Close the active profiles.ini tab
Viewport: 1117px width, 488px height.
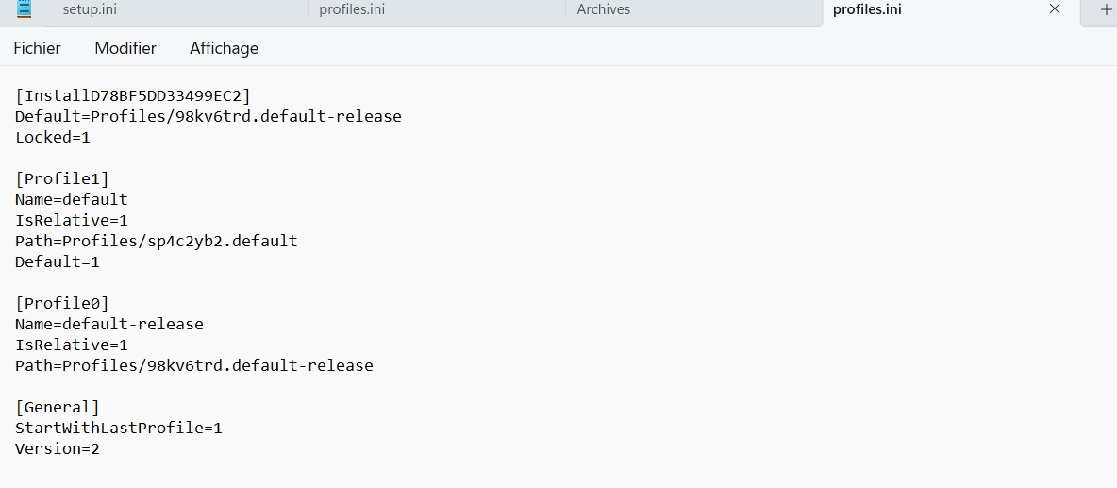tap(1055, 9)
